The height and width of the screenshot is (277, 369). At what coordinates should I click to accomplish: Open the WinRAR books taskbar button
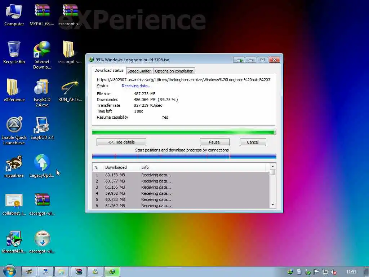(79, 272)
